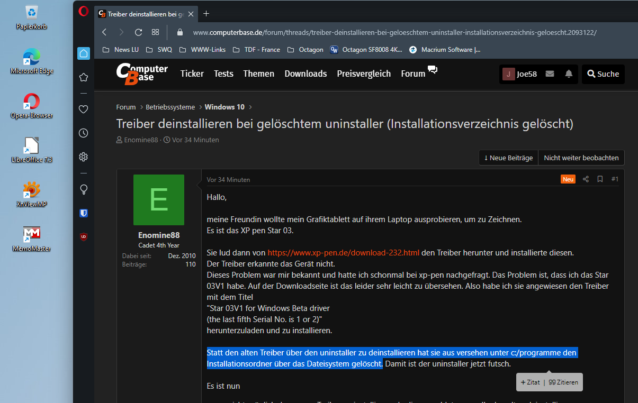638x403 pixels.
Task: Open Macrium Software bookmark
Action: [x=445, y=50]
